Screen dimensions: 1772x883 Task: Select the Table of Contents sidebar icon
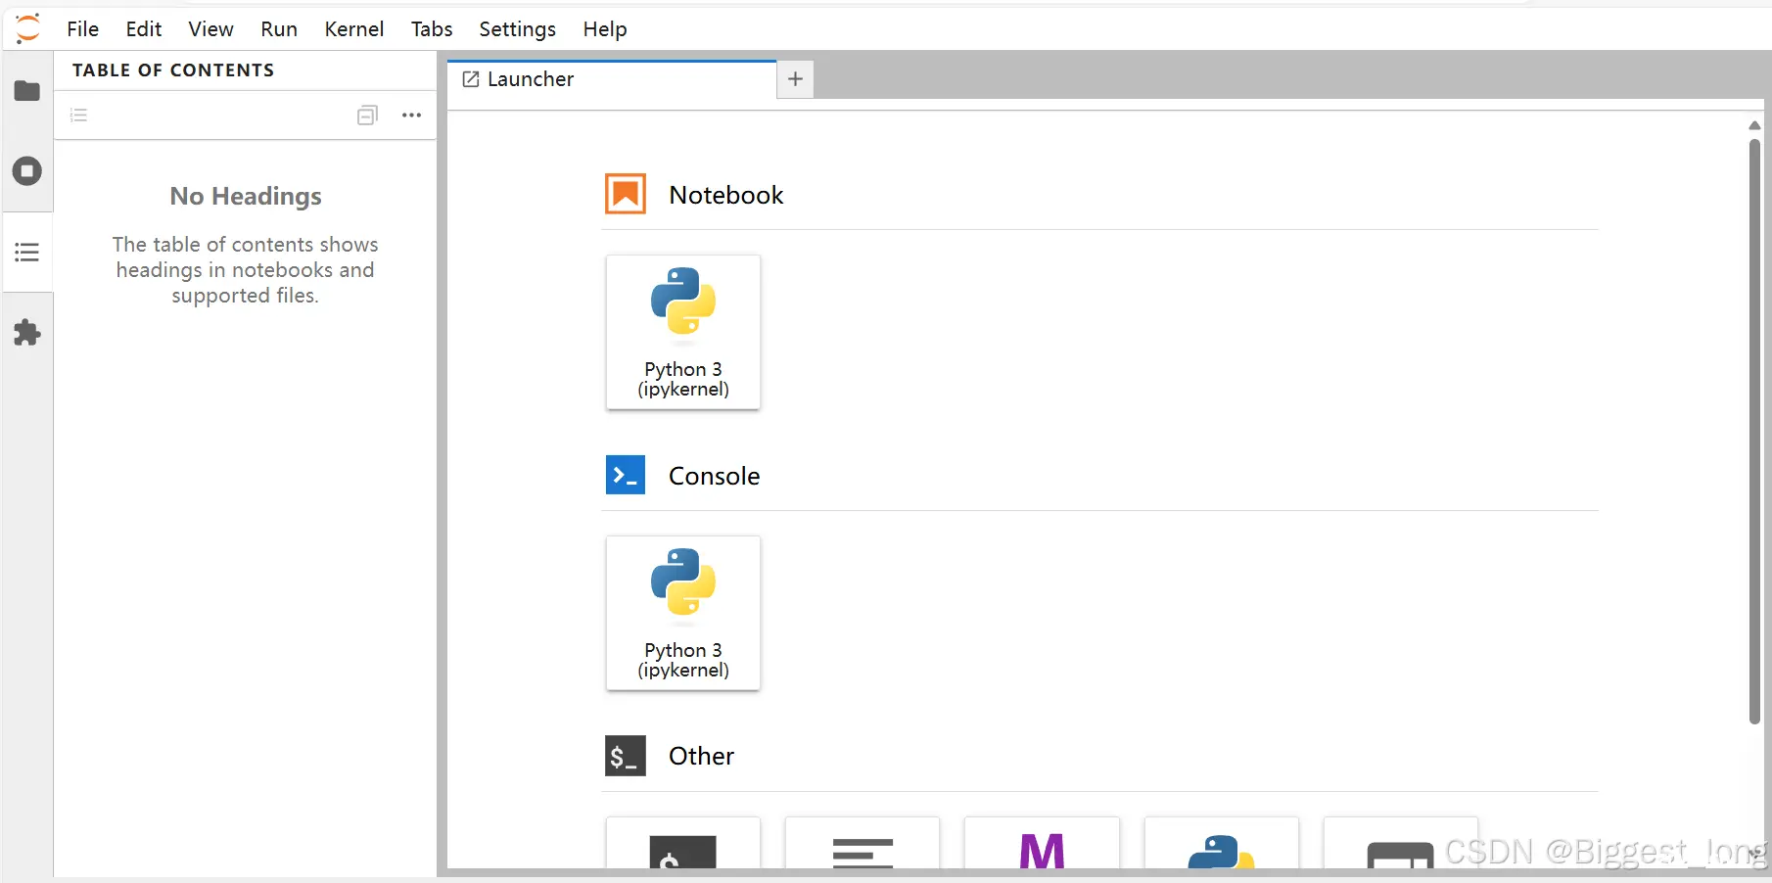pos(27,253)
